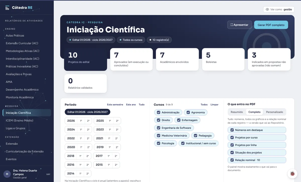Open the Extensão sidebar item under Extensão section
This screenshot has width=301, height=182.
(27, 144)
